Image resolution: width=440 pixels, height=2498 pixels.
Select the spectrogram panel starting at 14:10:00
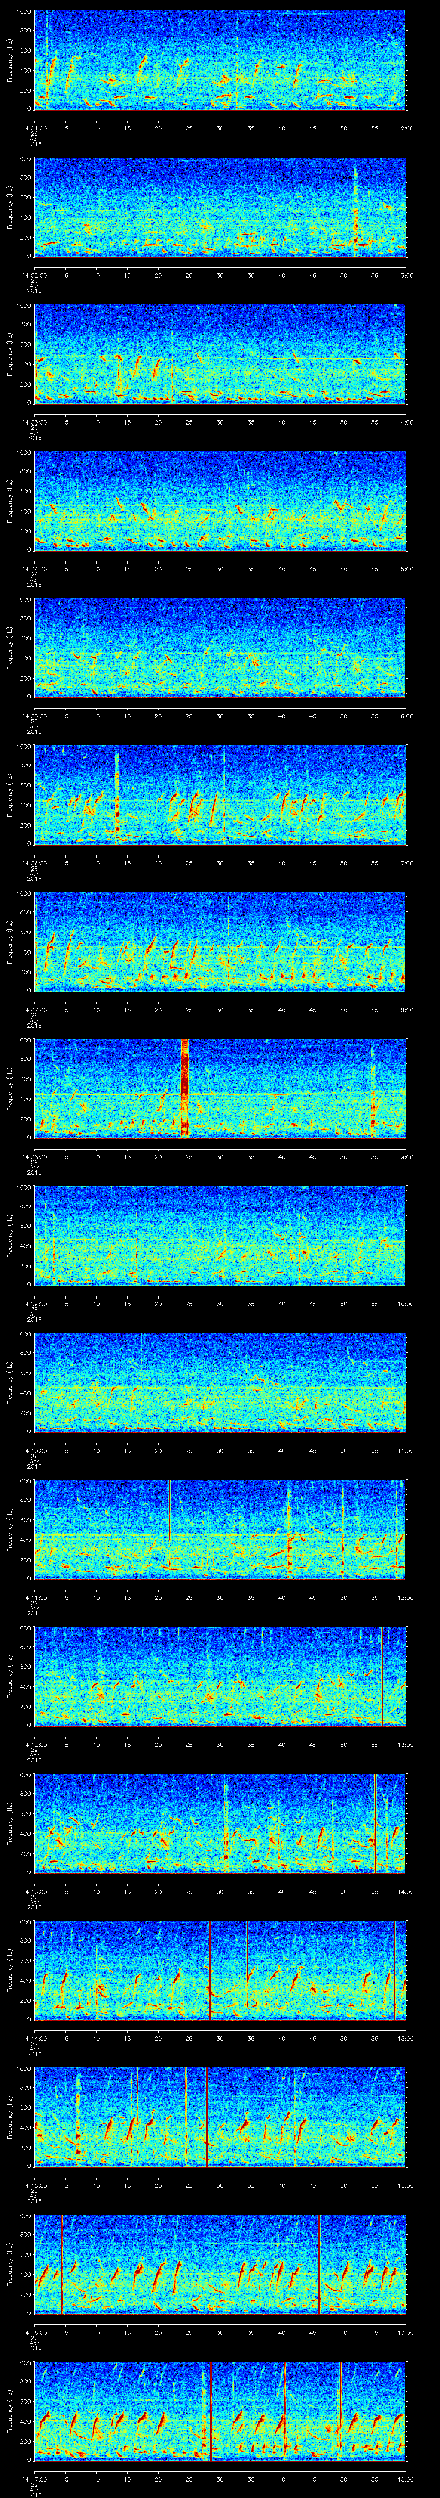click(220, 1382)
